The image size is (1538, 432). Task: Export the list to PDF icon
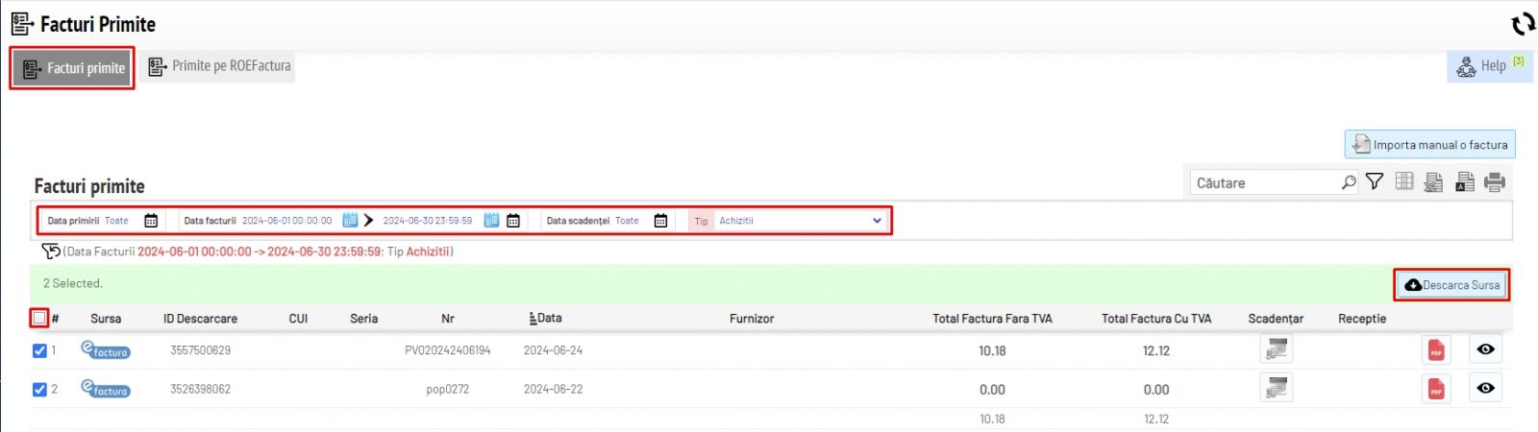1464,181
